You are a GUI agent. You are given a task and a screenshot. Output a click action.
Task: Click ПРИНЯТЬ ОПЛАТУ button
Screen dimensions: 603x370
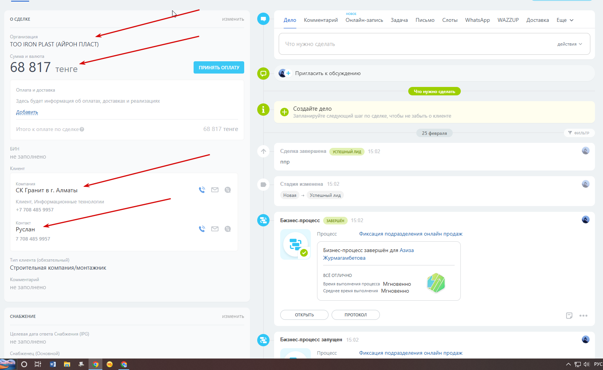click(219, 67)
